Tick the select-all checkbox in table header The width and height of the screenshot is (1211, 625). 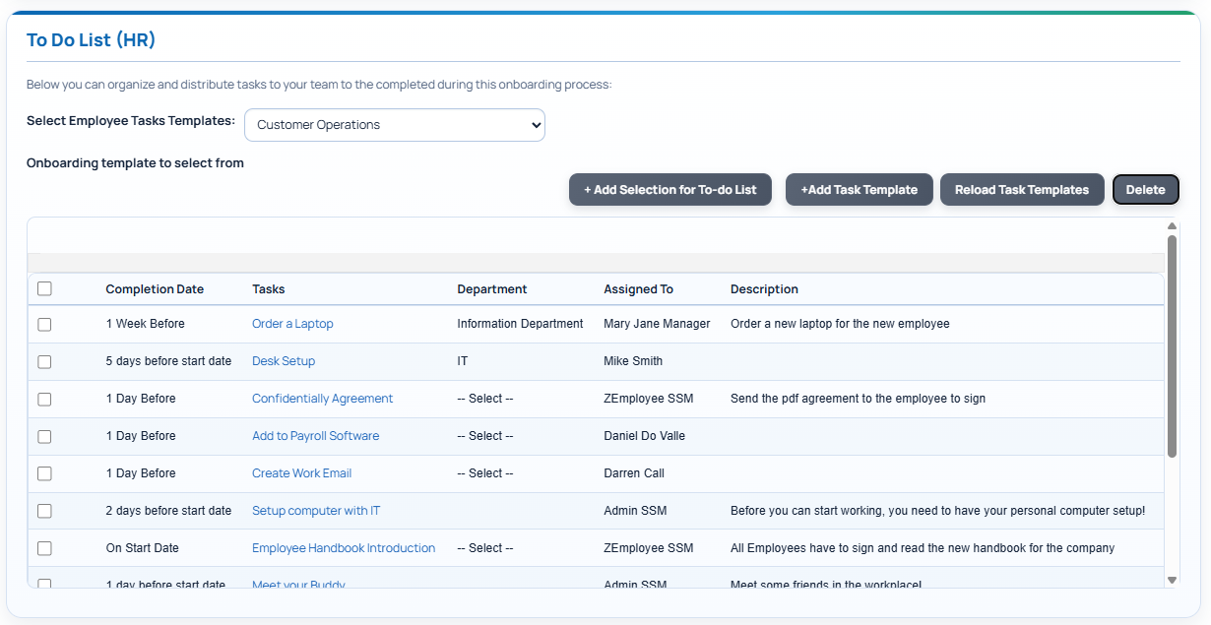tap(44, 288)
